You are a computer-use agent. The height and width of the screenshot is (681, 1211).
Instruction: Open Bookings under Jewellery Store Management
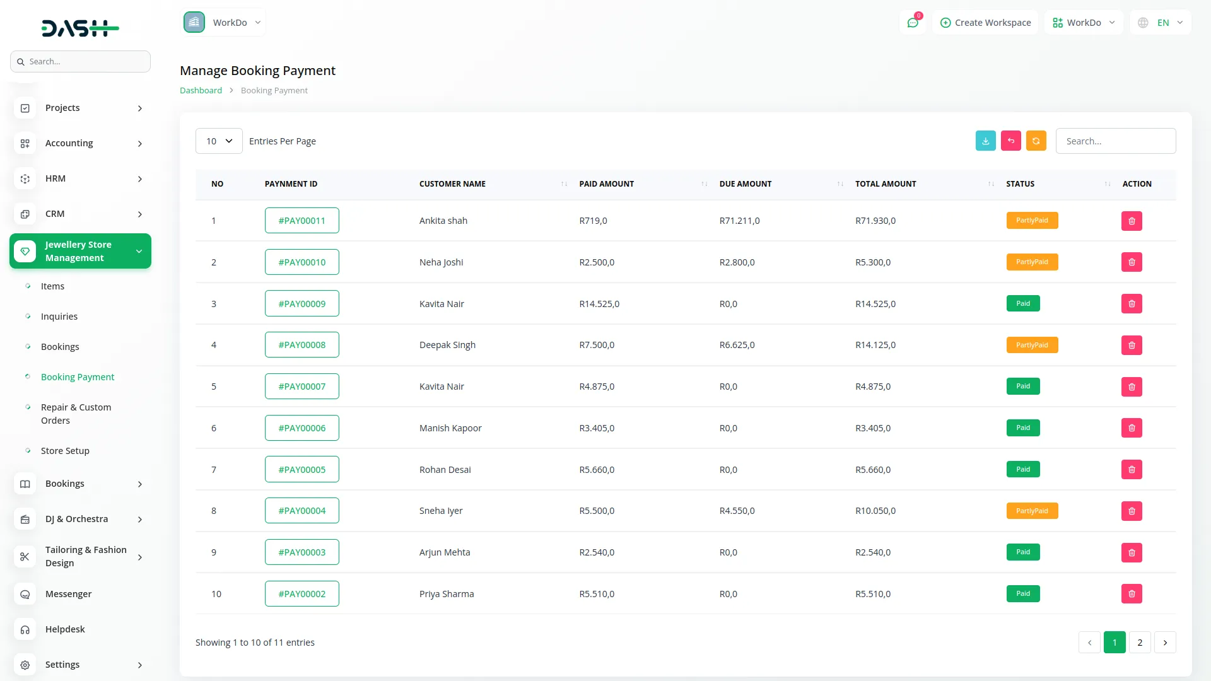(60, 347)
